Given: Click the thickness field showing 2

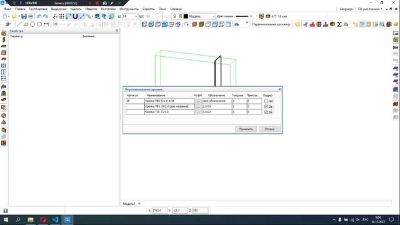Looking at the screenshot, I should 239,106.
